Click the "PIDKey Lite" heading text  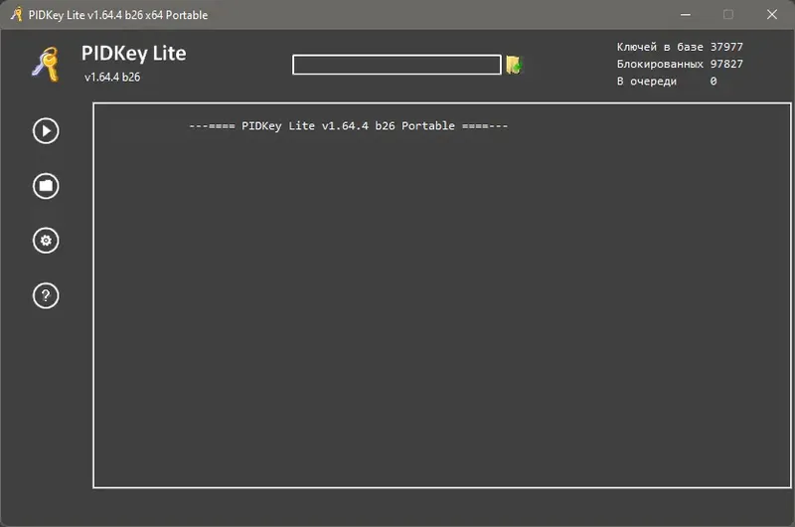click(134, 54)
